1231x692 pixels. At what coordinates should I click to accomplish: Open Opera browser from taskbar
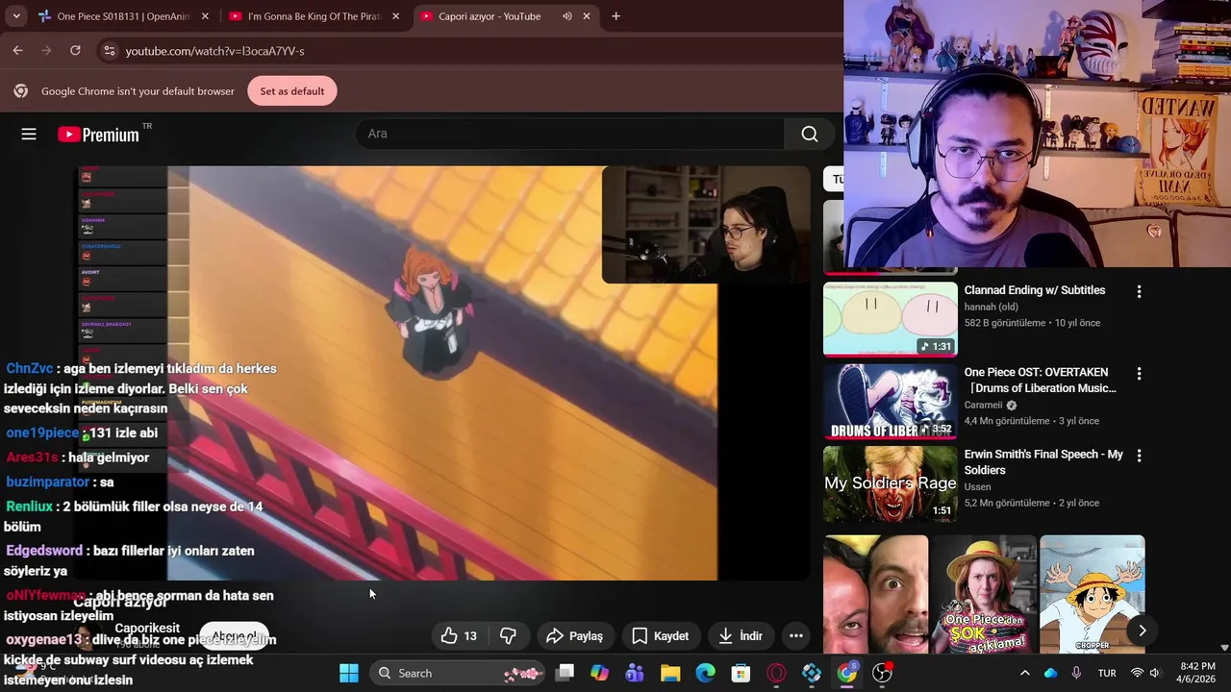click(776, 673)
